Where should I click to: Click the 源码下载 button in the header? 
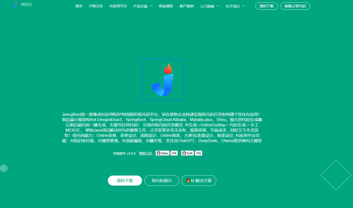coord(266,6)
